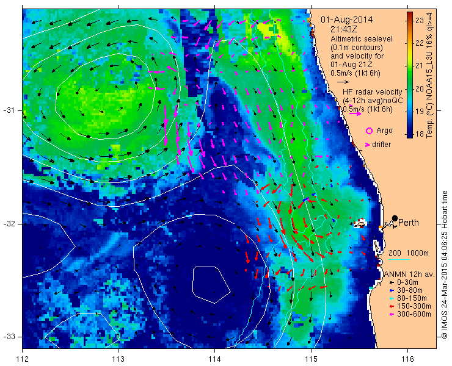Click the 'HF radar velocity' caption
This screenshot has height=366, width=452.
pos(373,92)
